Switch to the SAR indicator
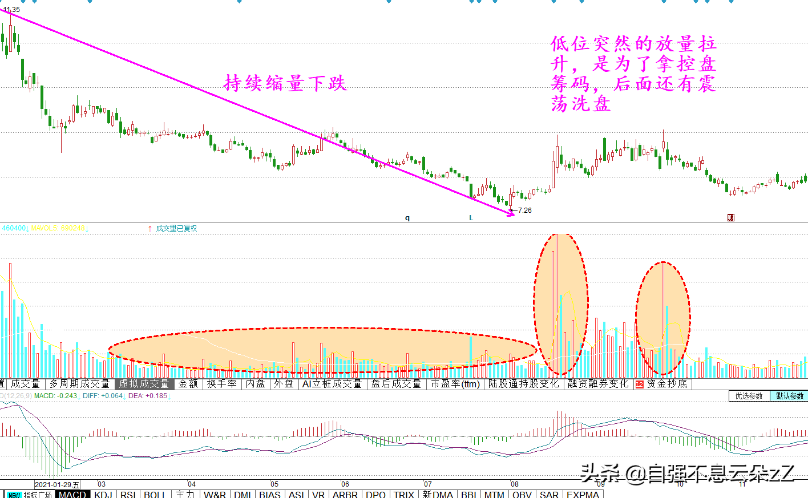Viewport: 808px width, 498px height. 549,495
